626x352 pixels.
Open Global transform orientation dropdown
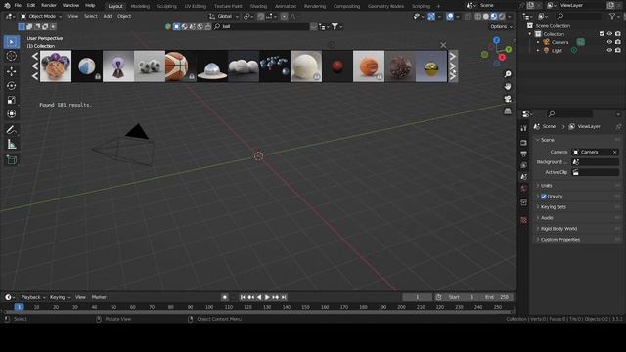tap(224, 16)
